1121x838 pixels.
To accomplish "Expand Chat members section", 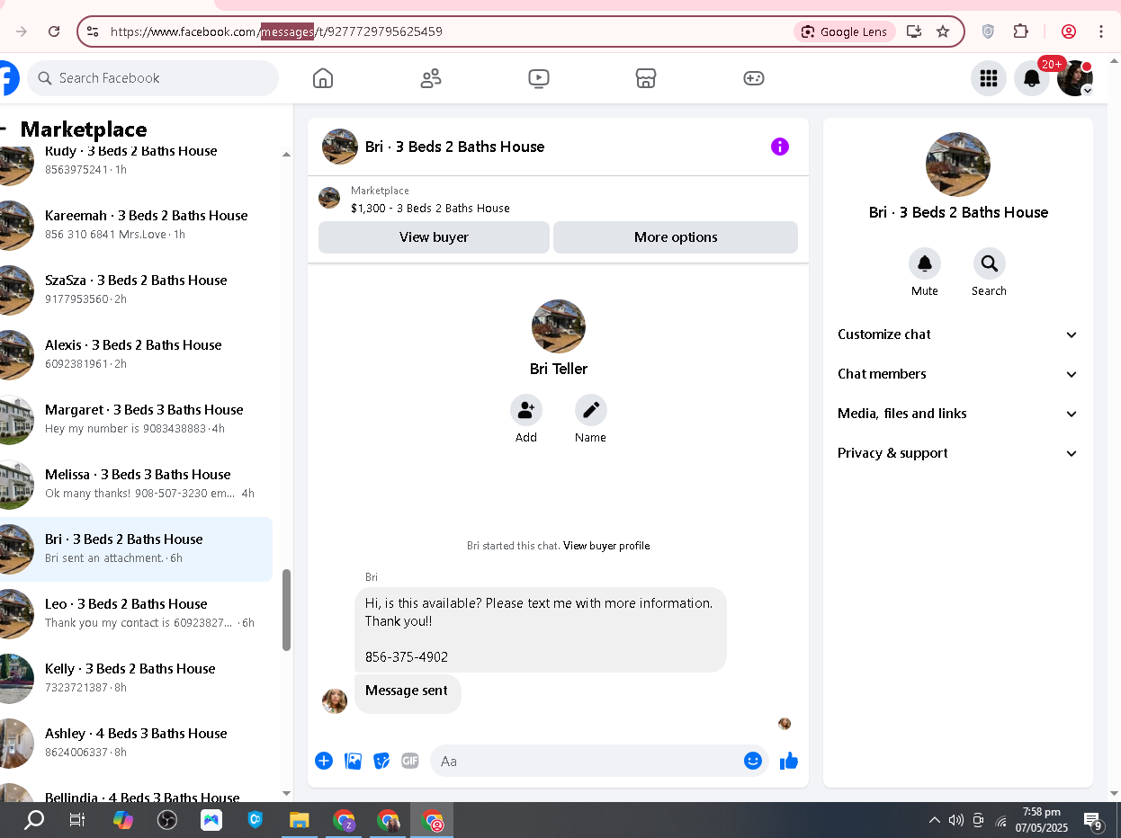I will click(x=958, y=374).
